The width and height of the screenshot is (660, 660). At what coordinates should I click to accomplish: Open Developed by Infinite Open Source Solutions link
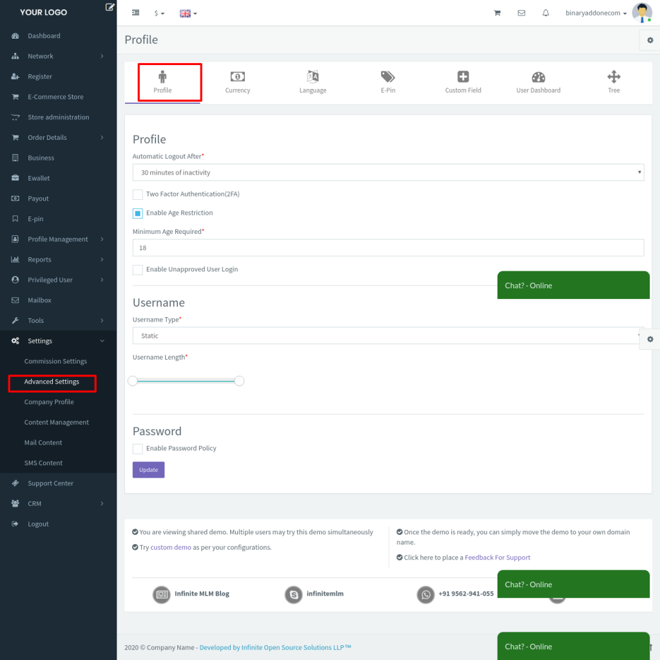pos(275,647)
